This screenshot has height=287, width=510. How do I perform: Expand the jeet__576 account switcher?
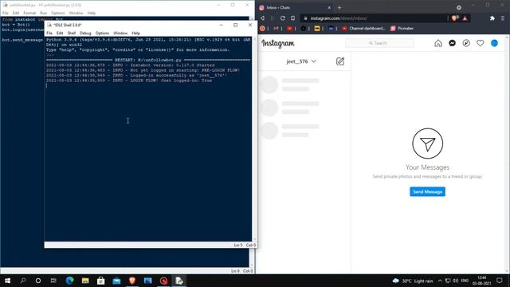click(x=301, y=61)
